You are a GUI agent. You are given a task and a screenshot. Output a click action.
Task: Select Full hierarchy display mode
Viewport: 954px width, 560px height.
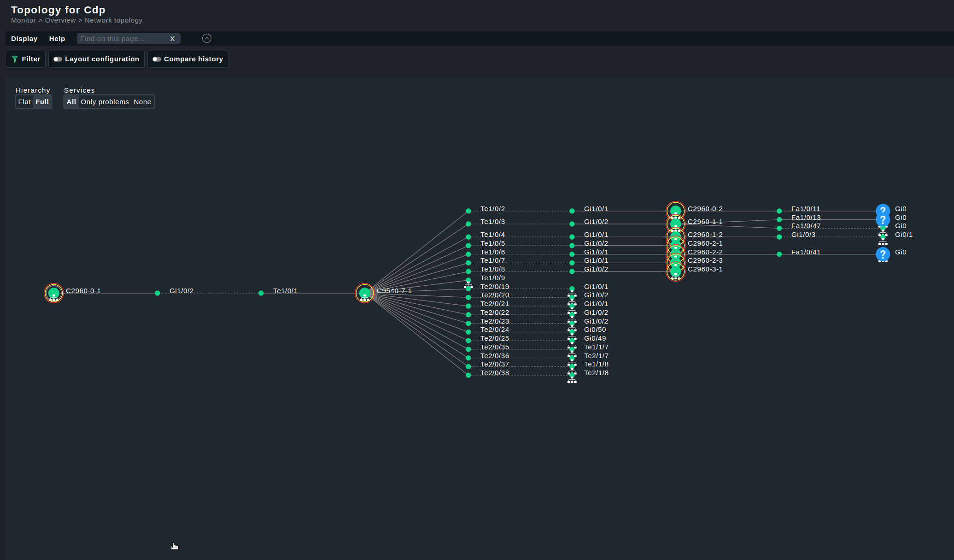coord(42,101)
